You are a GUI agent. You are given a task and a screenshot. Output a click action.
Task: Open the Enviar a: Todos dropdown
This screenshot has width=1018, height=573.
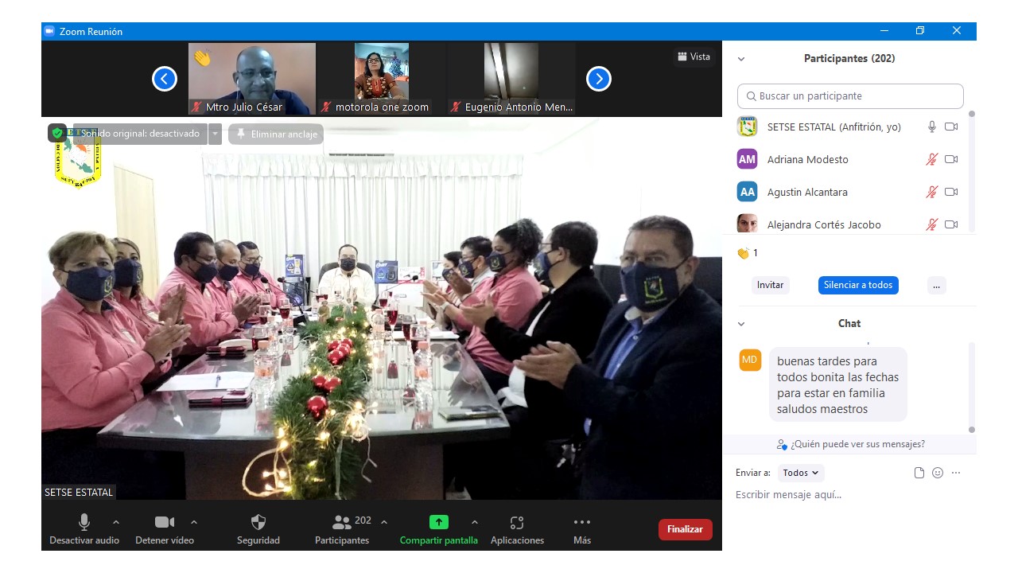click(801, 473)
